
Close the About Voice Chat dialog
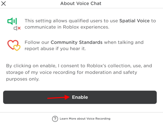(4, 4)
